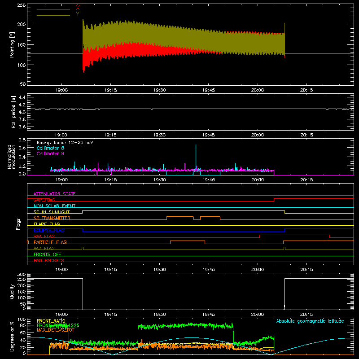Click the 3.6 tick on roll period axis
359x359 pixels.
pos(22,127)
